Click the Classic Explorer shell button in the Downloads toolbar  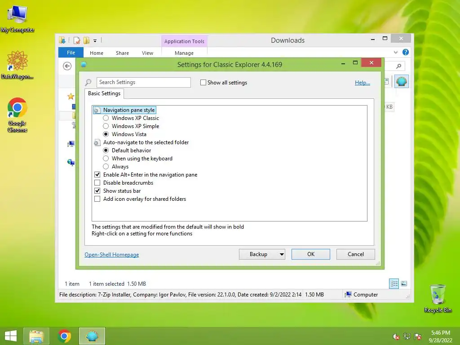click(x=401, y=82)
